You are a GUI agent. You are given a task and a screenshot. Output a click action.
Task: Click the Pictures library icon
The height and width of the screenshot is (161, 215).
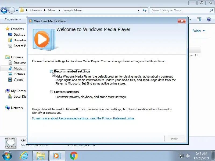10,74
